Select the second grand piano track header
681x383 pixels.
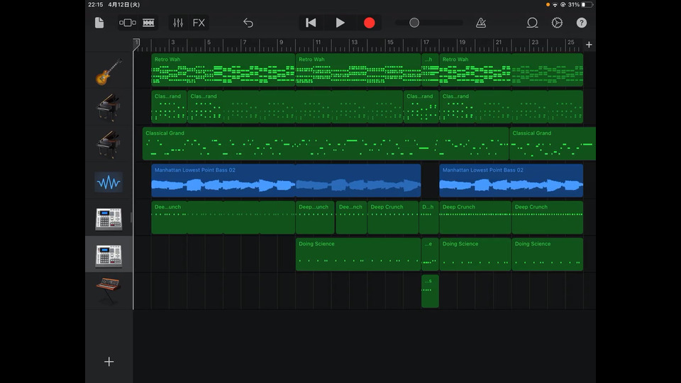(109, 144)
